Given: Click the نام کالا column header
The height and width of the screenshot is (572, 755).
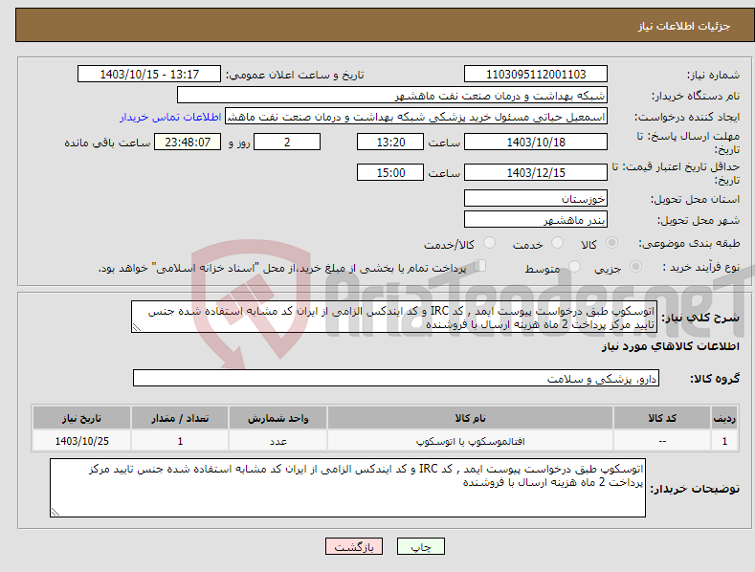Looking at the screenshot, I should pos(470,418).
